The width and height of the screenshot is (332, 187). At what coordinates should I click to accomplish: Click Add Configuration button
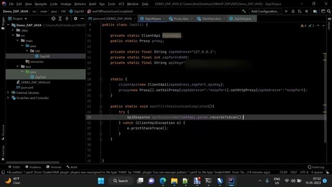[265, 11]
